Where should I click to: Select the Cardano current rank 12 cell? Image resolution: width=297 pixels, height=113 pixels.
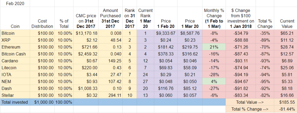pos(146,61)
